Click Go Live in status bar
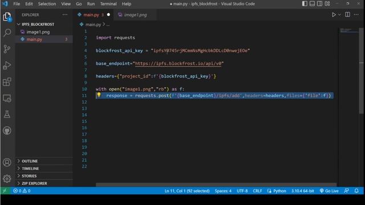The width and height of the screenshot is (365, 205). coord(329,191)
